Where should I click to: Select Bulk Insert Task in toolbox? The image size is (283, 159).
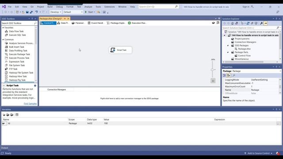click(x=16, y=47)
